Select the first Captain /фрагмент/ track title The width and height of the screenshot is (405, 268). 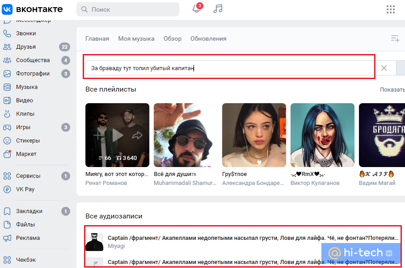[253, 238]
